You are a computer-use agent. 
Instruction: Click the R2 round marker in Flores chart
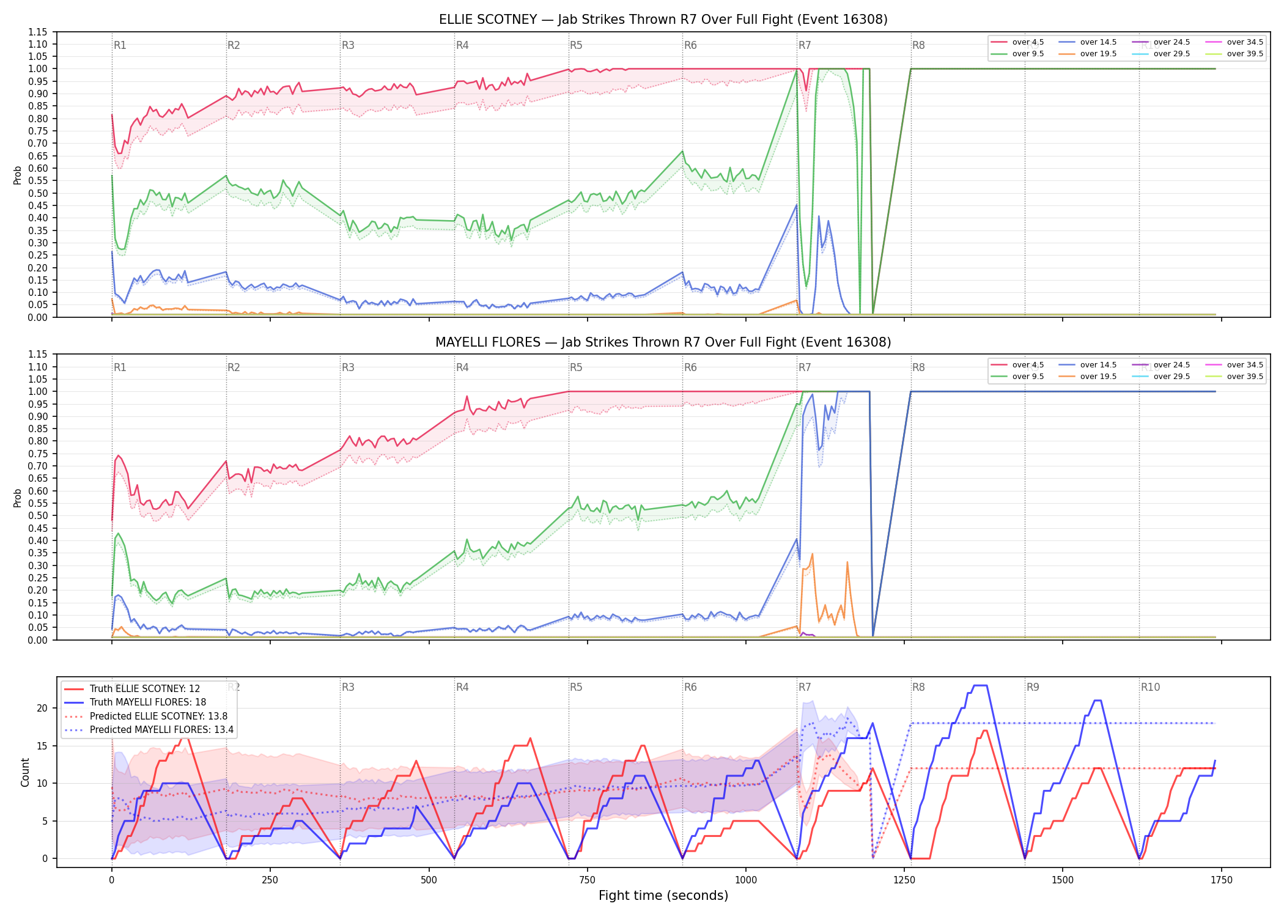click(x=234, y=367)
